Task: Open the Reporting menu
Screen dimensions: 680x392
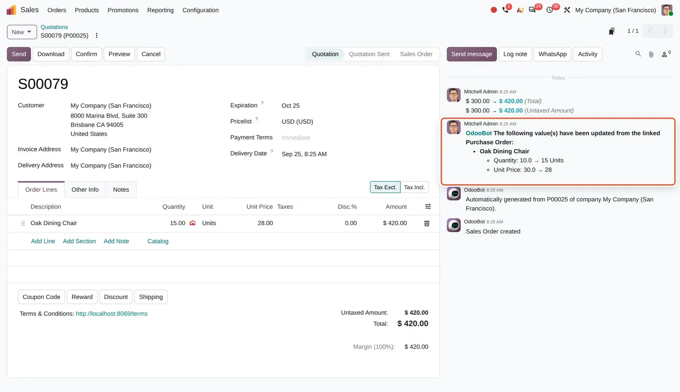Action: [160, 10]
